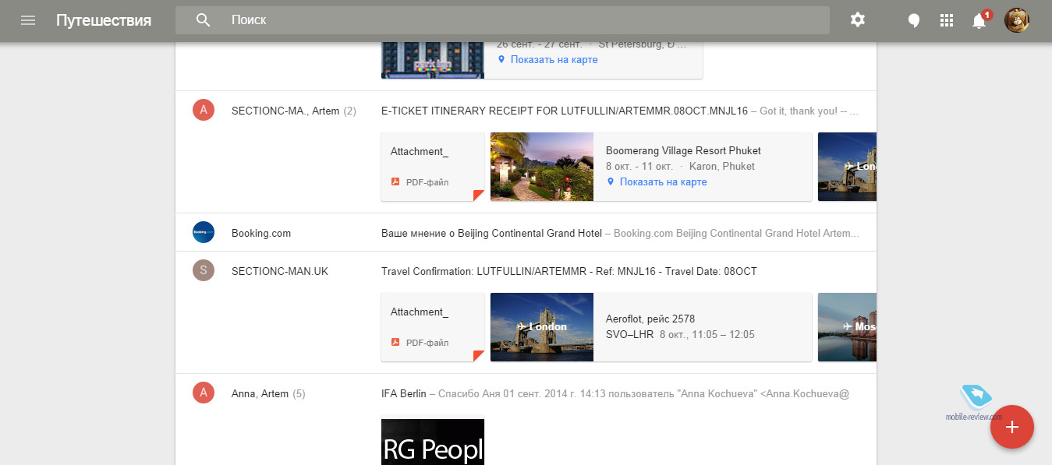Open the Moscow thumbnail in the Travel Confirmation row
This screenshot has width=1052, height=465.
point(847,328)
